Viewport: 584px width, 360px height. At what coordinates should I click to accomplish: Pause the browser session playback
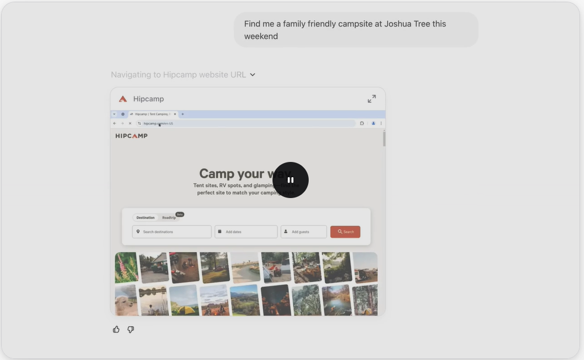[x=291, y=180]
